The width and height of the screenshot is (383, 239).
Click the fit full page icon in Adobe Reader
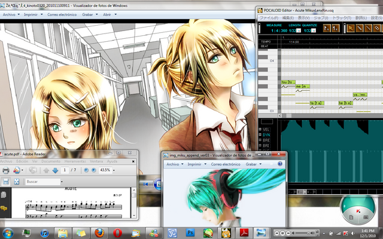tap(17, 182)
